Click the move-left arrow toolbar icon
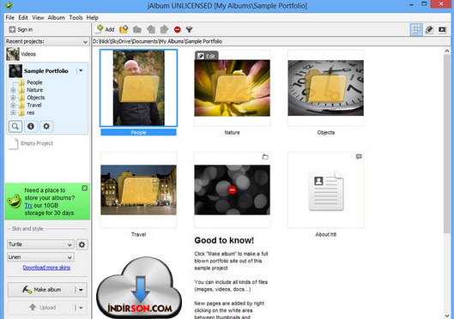 [151, 29]
